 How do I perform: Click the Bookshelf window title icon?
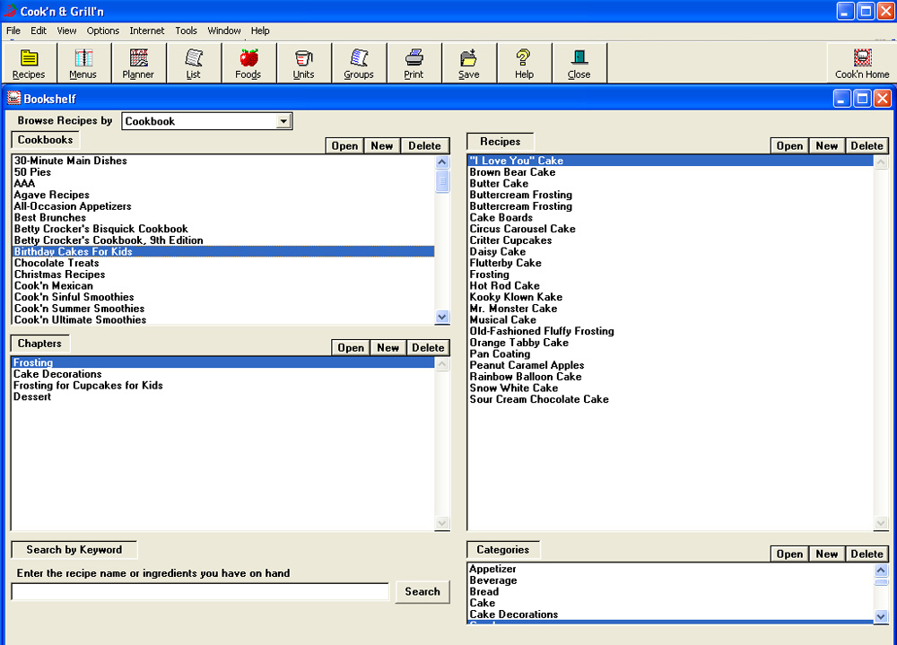pos(13,99)
